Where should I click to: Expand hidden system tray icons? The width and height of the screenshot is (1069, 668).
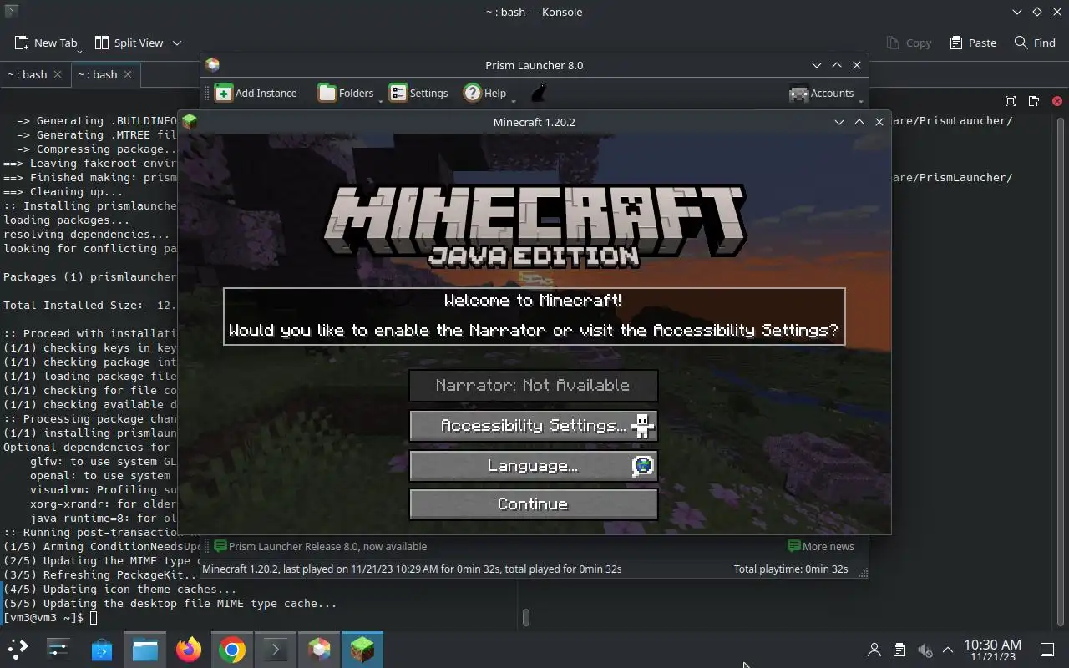pos(948,650)
